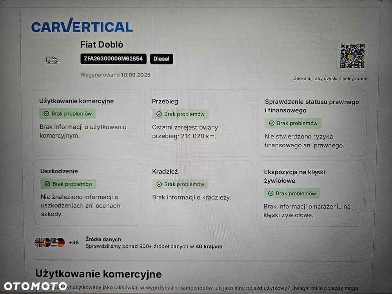Image resolution: width=392 pixels, height=294 pixels.
Task: Click the Źródła danych label
Action: pos(103,239)
